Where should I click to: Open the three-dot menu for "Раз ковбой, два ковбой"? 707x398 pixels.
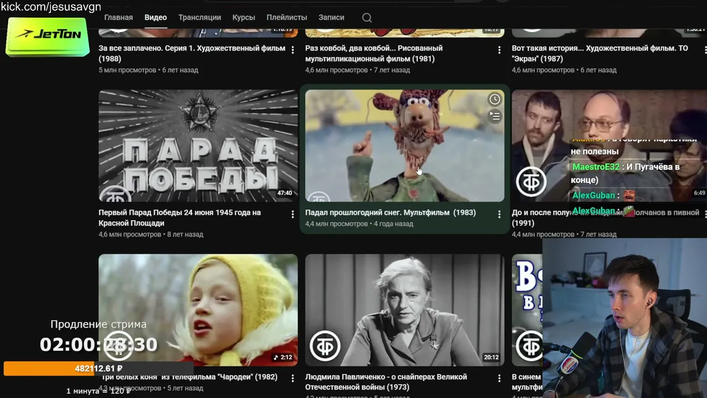[x=499, y=50]
